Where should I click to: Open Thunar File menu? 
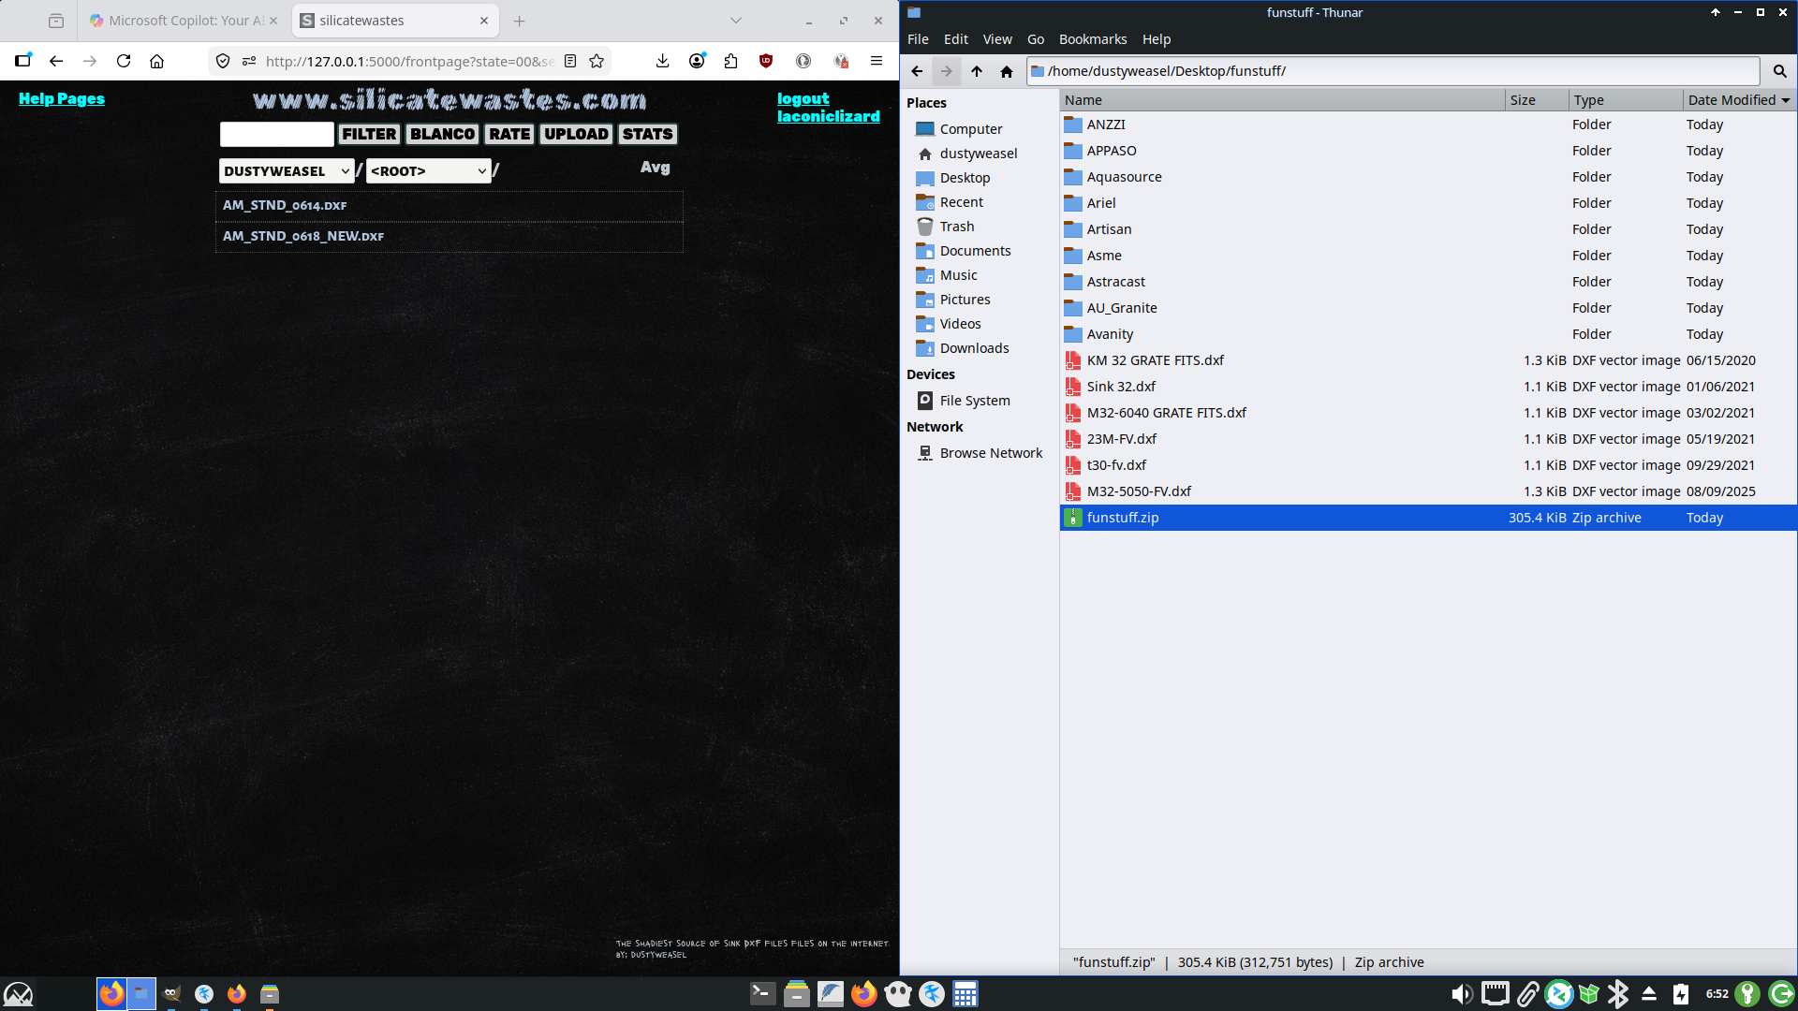click(x=918, y=39)
